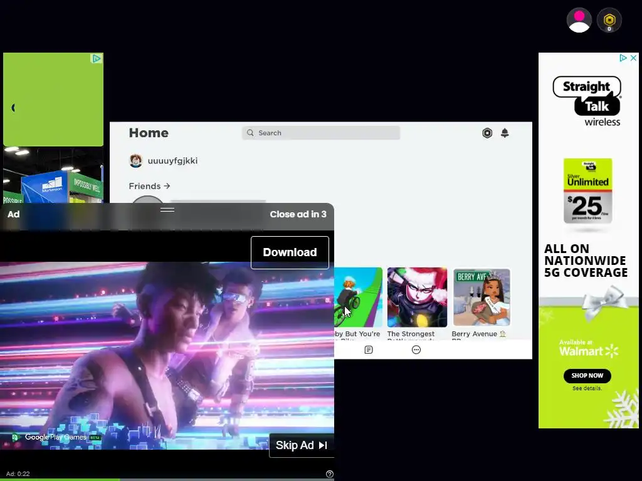Screen dimensions: 642x481
Task: Click the Silver Unlimited $25 card image
Action: point(587,191)
